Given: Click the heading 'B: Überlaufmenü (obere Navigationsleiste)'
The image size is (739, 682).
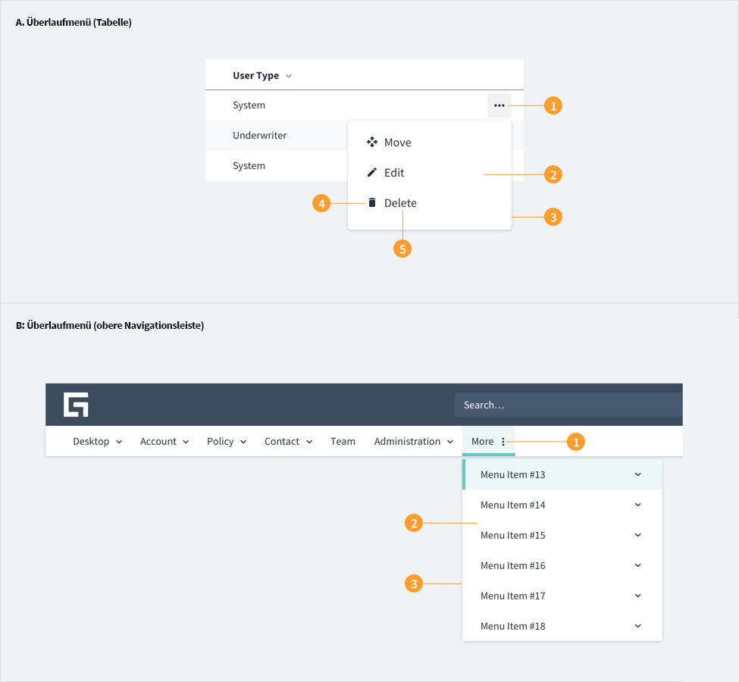Looking at the screenshot, I should (x=110, y=325).
